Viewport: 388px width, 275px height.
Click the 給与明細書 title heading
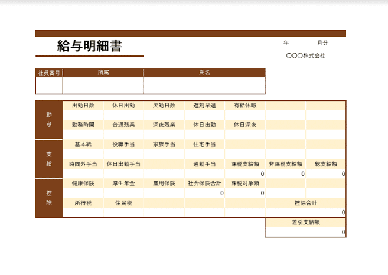click(x=90, y=46)
